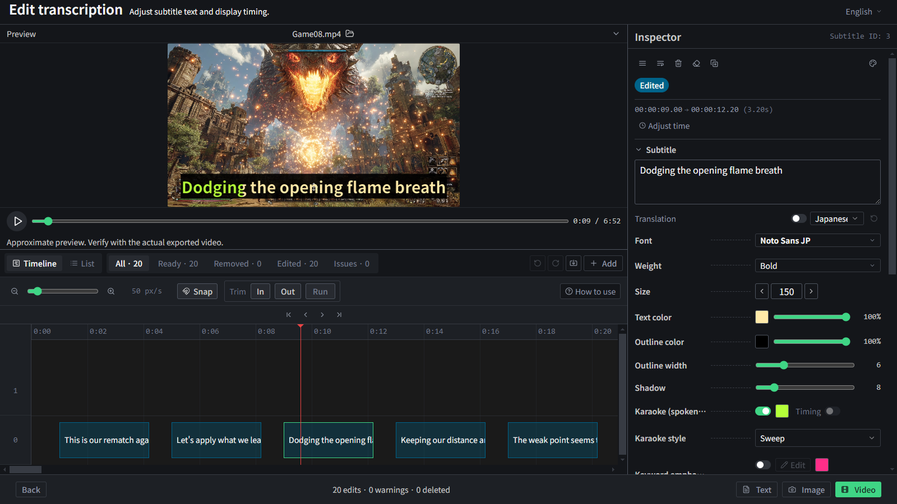Open the English language dropdown
The width and height of the screenshot is (897, 504).
(x=863, y=12)
